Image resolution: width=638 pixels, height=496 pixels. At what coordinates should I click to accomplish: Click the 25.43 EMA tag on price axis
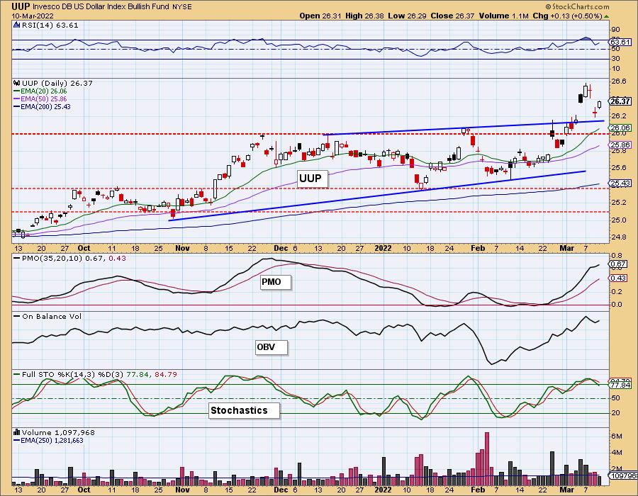coord(620,183)
